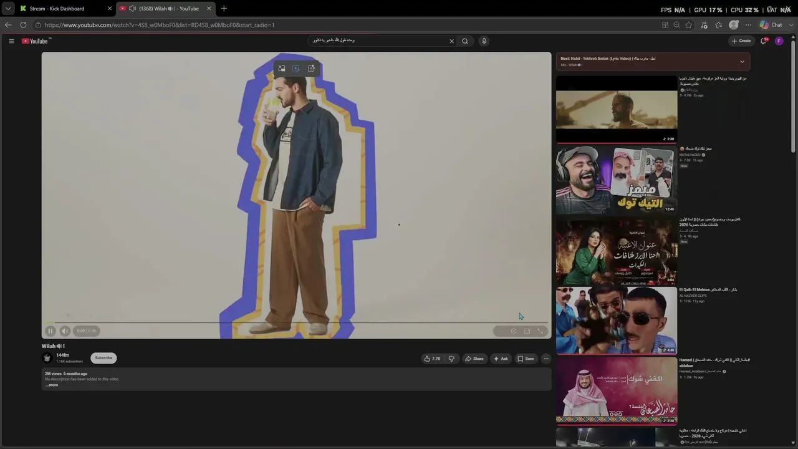Open YouTube notifications bell
The image size is (798, 449).
(x=764, y=41)
